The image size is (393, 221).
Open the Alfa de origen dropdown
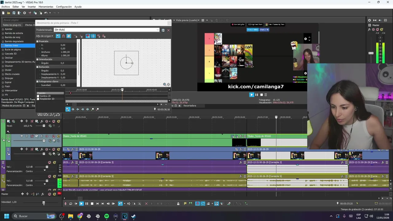pyautogui.click(x=45, y=36)
